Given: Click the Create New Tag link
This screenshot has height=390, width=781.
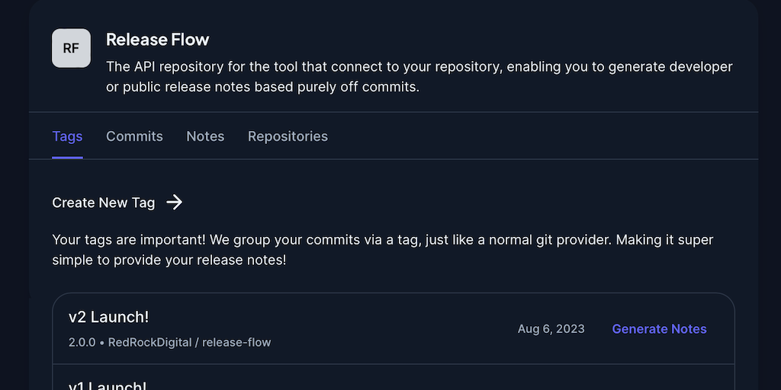Looking at the screenshot, I should point(104,203).
